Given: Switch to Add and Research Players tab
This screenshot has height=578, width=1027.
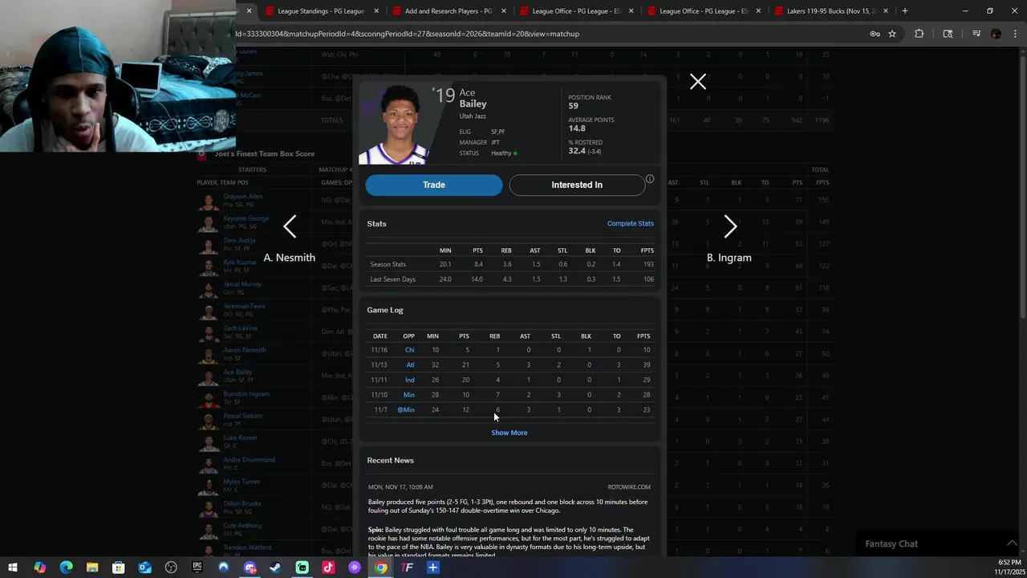Looking at the screenshot, I should (448, 11).
